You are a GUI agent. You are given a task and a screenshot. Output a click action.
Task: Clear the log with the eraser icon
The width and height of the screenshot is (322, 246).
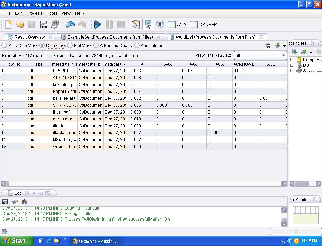(x=15, y=202)
